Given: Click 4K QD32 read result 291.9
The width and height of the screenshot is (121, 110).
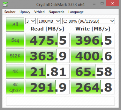Looking at the screenshot, I should [x=47, y=87].
